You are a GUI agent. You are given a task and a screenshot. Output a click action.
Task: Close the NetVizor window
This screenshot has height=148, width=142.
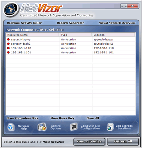tap(132, 6)
